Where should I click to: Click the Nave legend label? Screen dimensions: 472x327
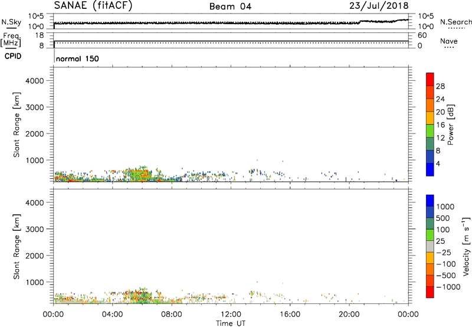448,41
